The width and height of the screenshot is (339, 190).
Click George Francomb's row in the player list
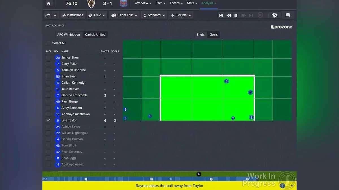(x=73, y=95)
